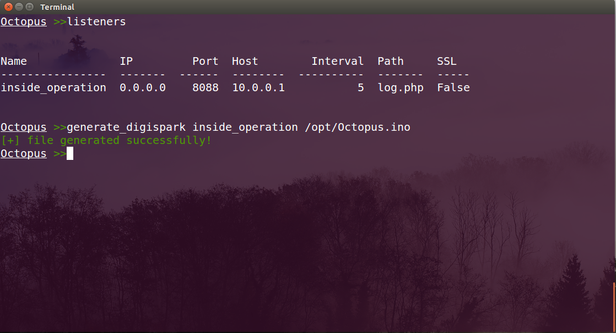Click the 'listeners' command text
Image resolution: width=616 pixels, height=333 pixels.
[x=96, y=21]
